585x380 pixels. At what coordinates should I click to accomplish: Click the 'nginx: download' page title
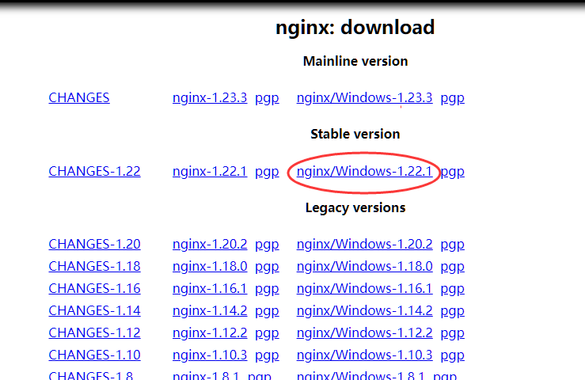(355, 28)
